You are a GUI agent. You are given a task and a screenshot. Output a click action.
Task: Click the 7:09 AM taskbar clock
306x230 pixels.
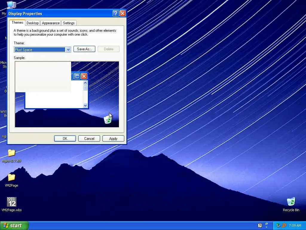[295, 226]
